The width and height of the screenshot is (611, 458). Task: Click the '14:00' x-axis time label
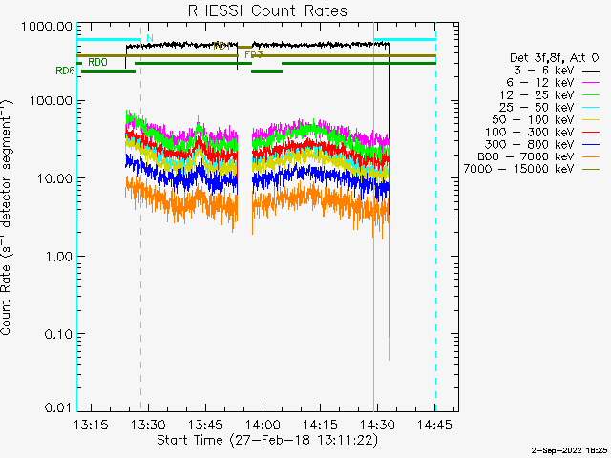pyautogui.click(x=263, y=425)
